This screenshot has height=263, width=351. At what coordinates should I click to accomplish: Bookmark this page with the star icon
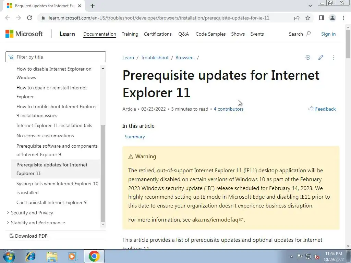[308, 18]
